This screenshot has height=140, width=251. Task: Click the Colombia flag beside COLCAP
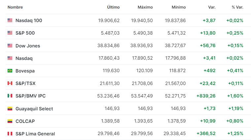click(10, 121)
